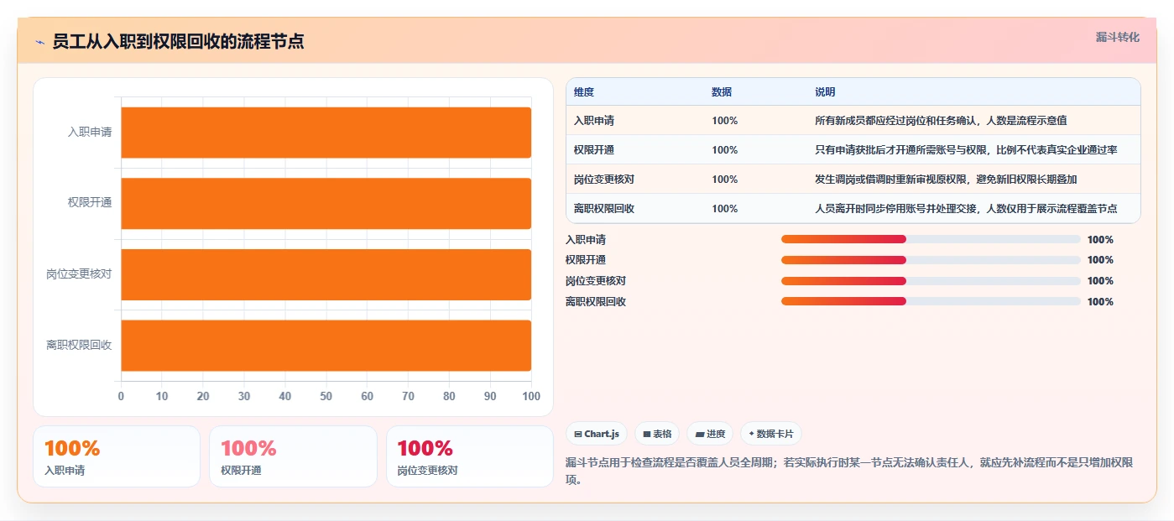
Task: Click the 漏斗转化 label in the header
Action: [1117, 37]
